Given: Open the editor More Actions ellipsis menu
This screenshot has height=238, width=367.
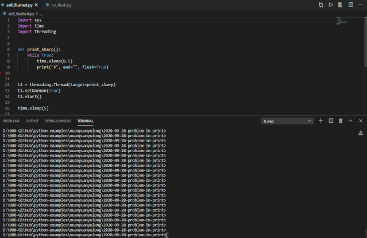Looking at the screenshot, I should 360,5.
